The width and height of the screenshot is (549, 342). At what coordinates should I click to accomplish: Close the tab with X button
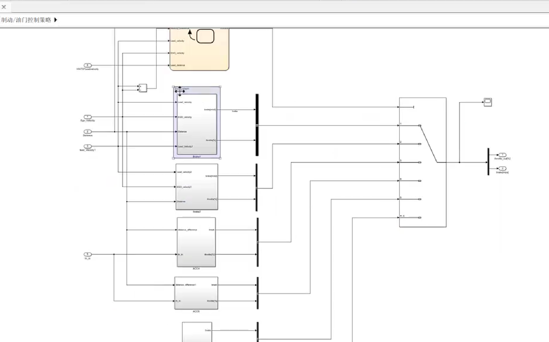[x=4, y=7]
